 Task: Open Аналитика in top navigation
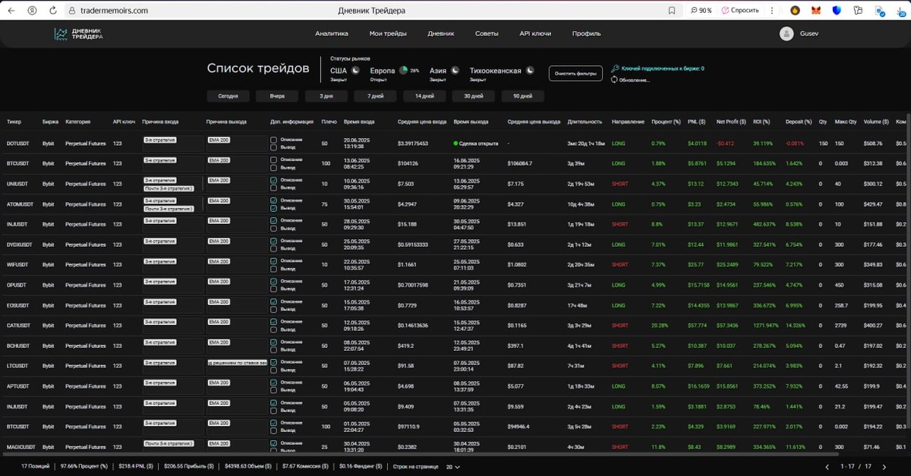[332, 33]
